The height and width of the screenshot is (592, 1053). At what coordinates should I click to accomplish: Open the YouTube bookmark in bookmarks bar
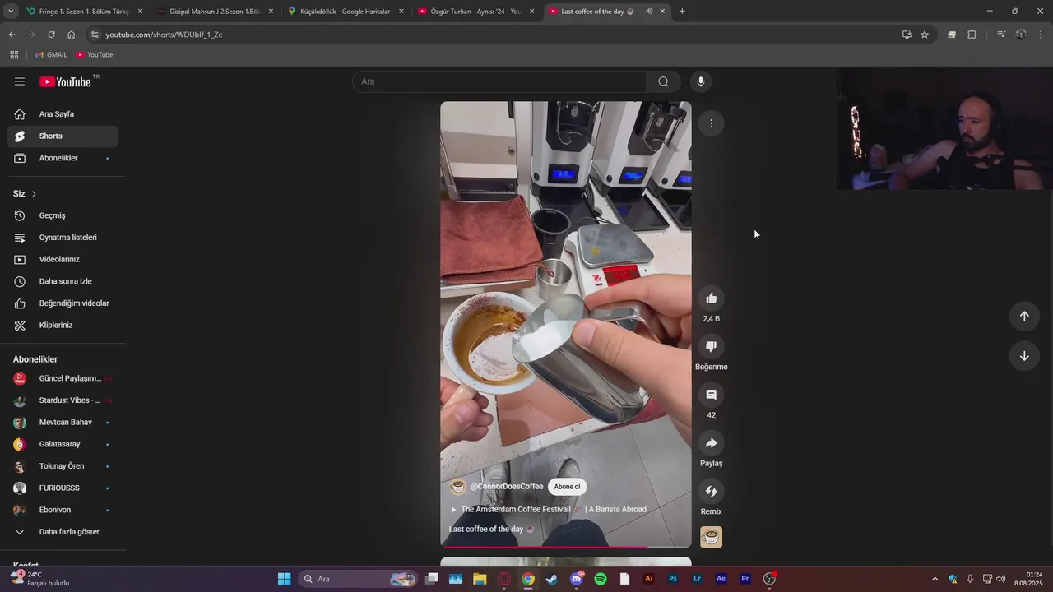coord(95,55)
